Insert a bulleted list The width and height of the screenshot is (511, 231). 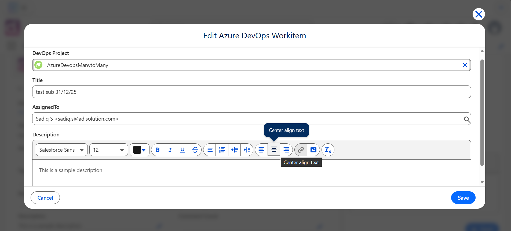click(210, 150)
